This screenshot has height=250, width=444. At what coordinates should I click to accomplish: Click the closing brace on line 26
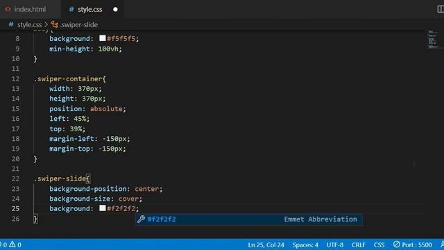point(35,219)
